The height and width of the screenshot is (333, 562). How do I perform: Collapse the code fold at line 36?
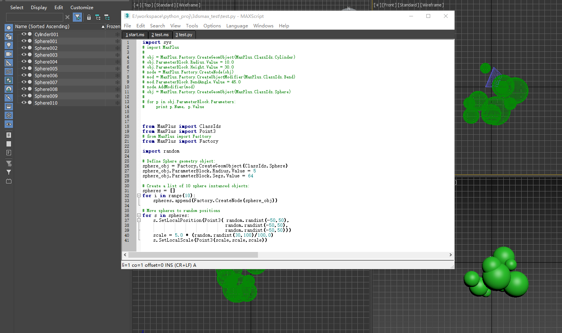(139, 215)
